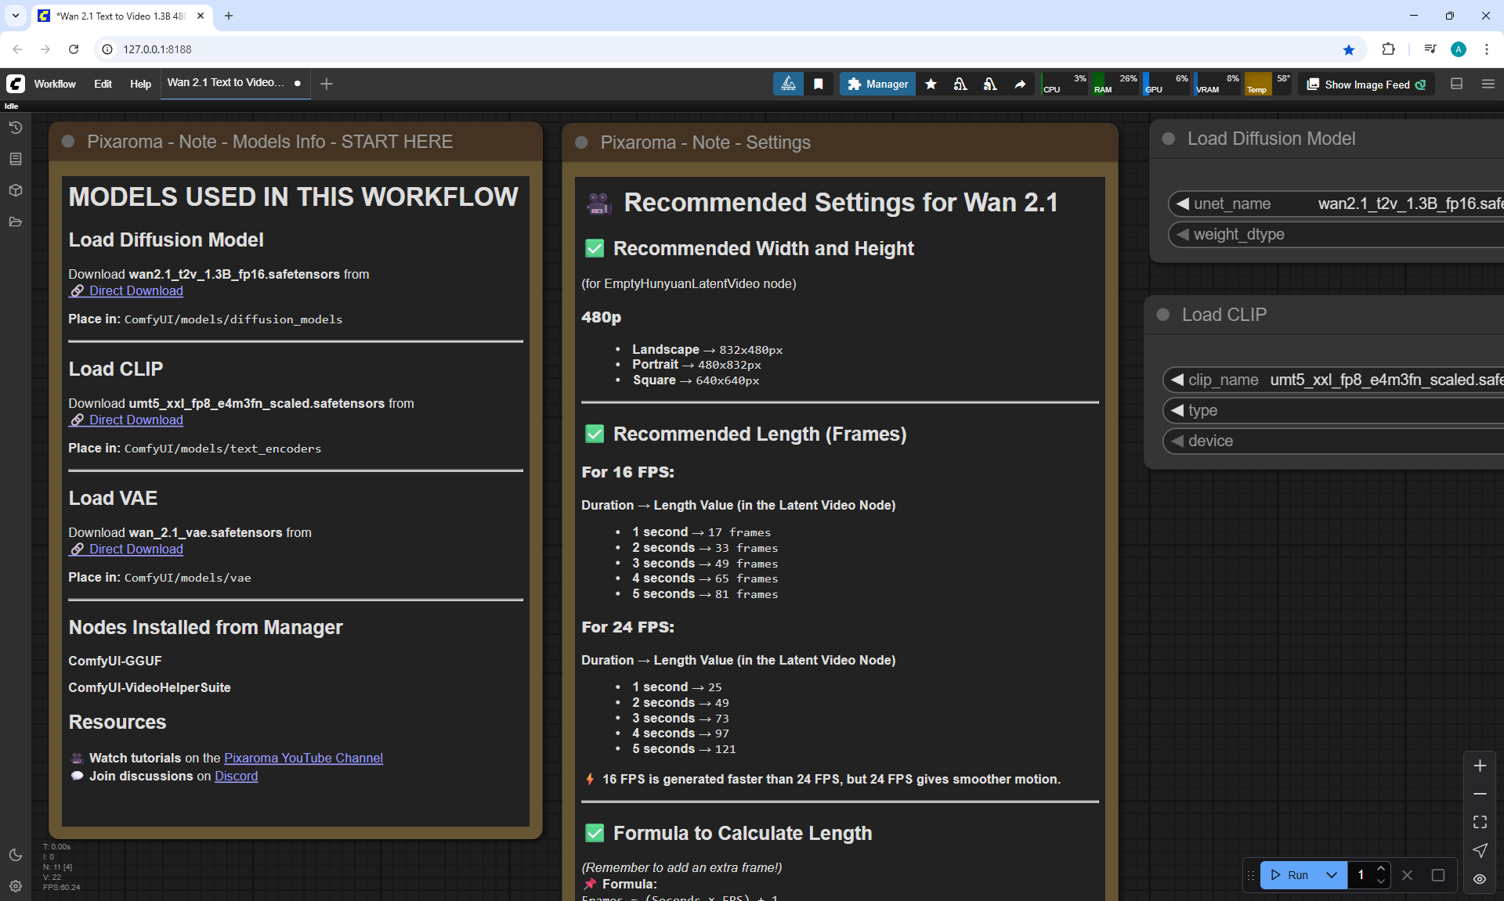Expand the Run button dropdown arrow

tap(1331, 875)
